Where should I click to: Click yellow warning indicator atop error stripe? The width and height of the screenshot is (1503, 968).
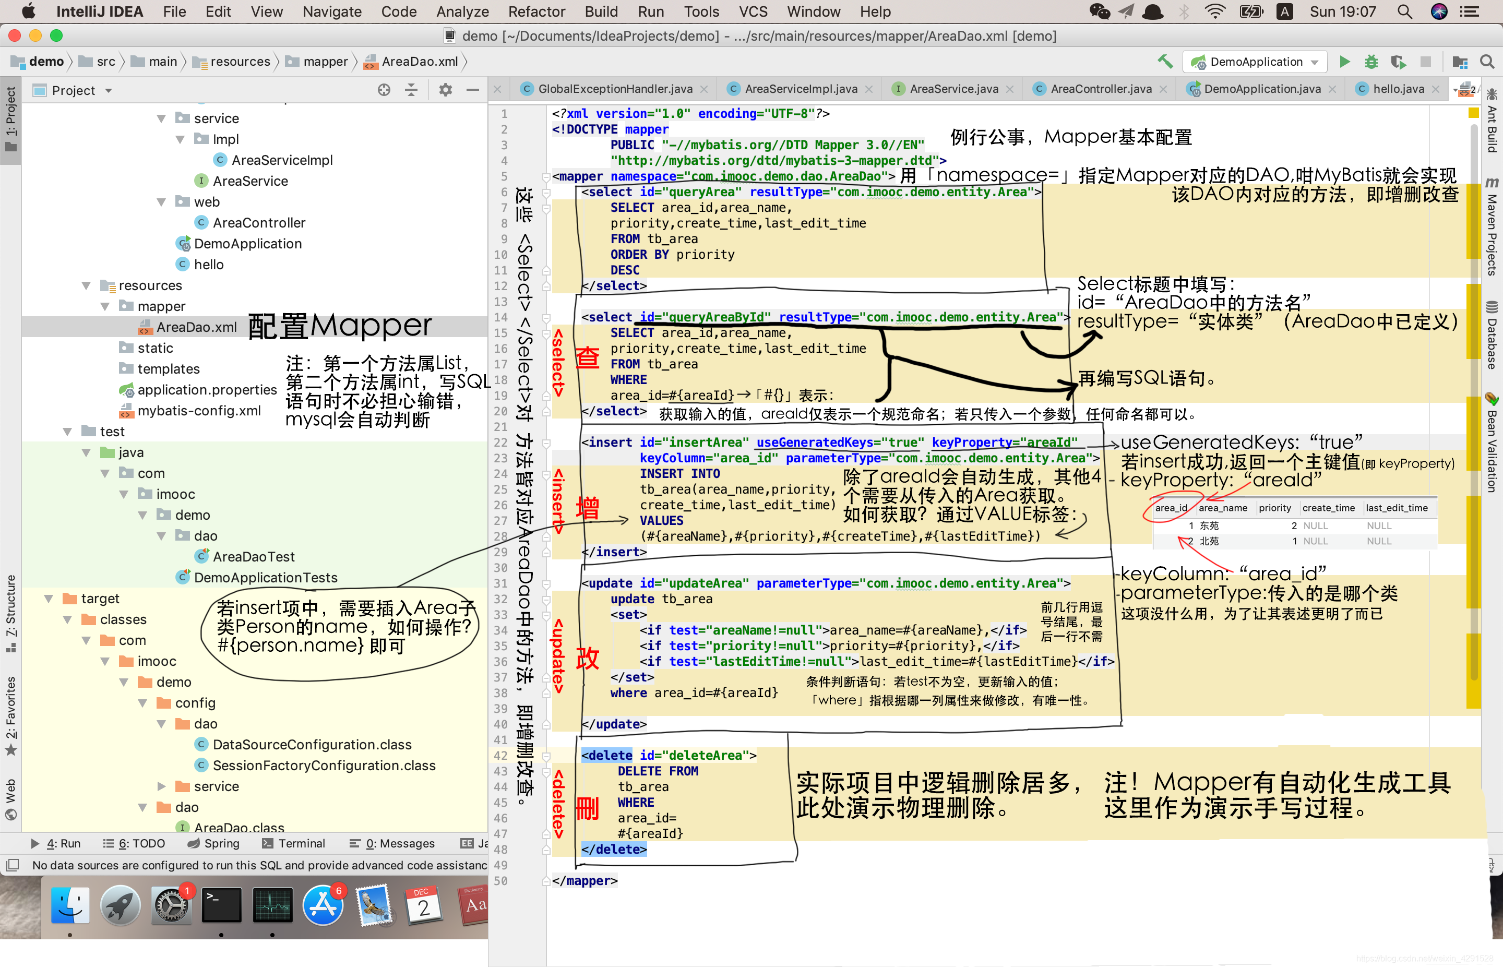click(x=1473, y=113)
